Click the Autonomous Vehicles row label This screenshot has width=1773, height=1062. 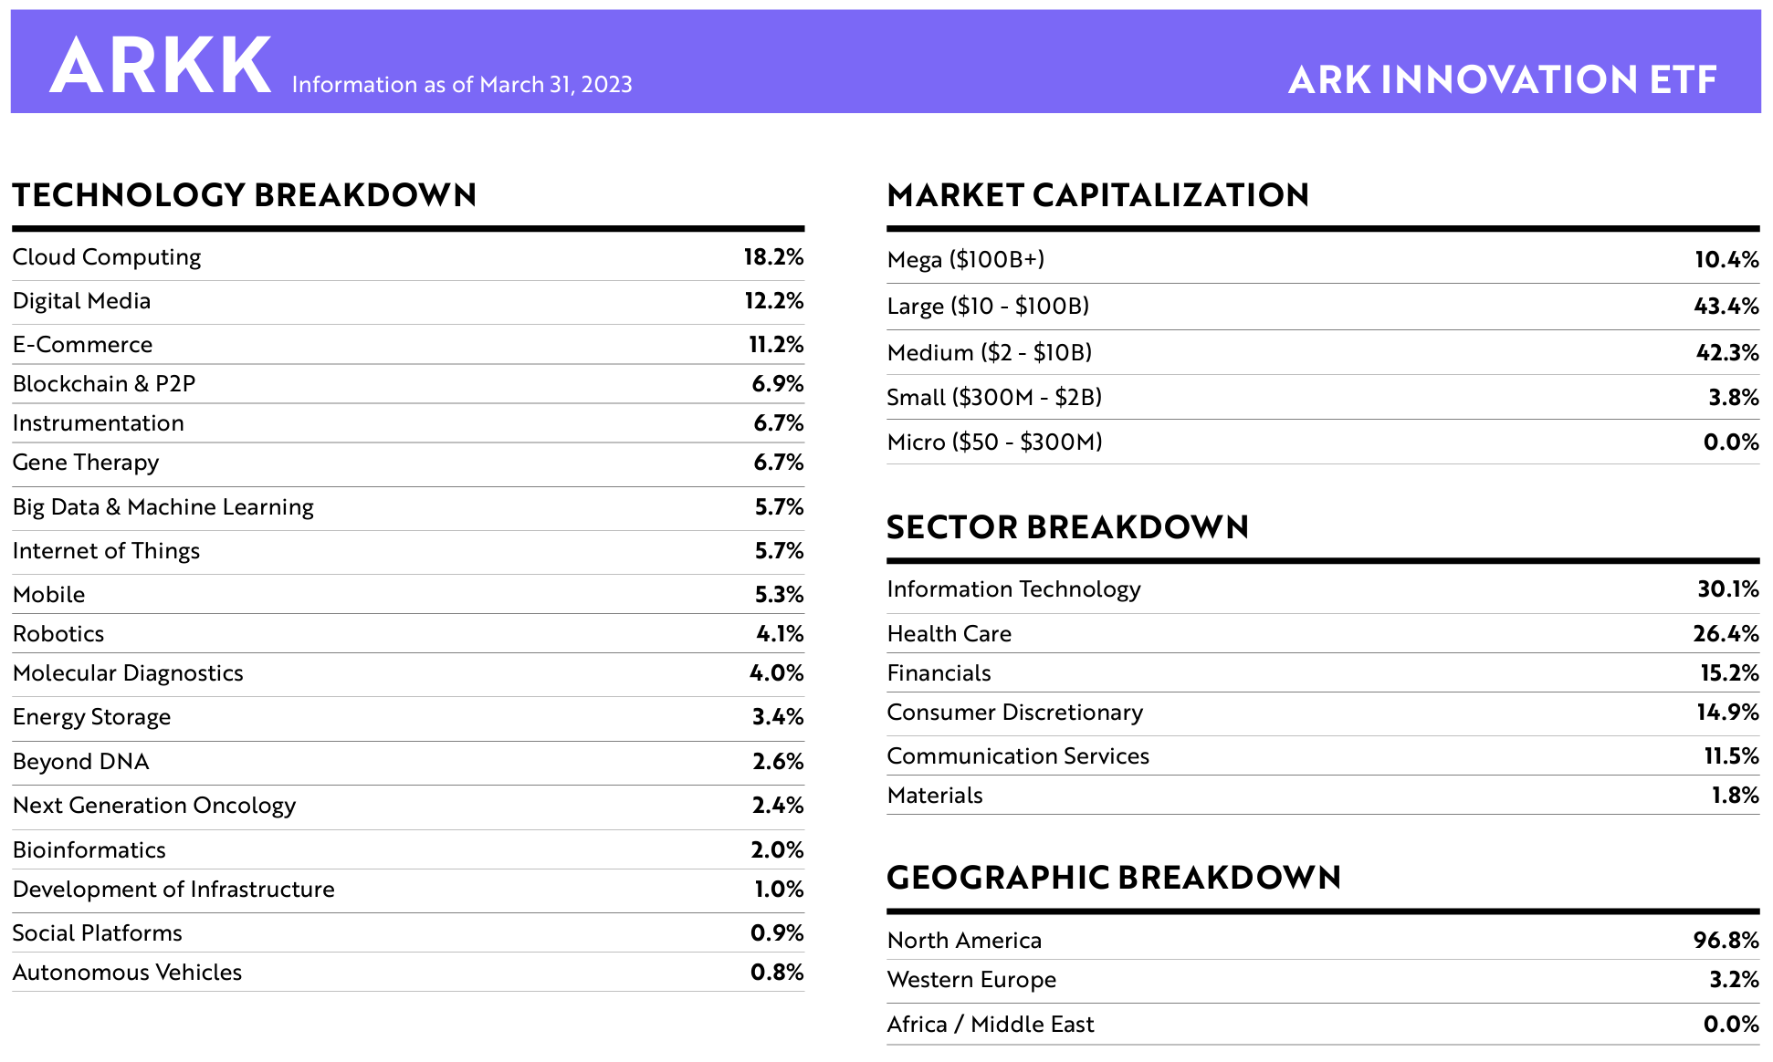click(127, 973)
